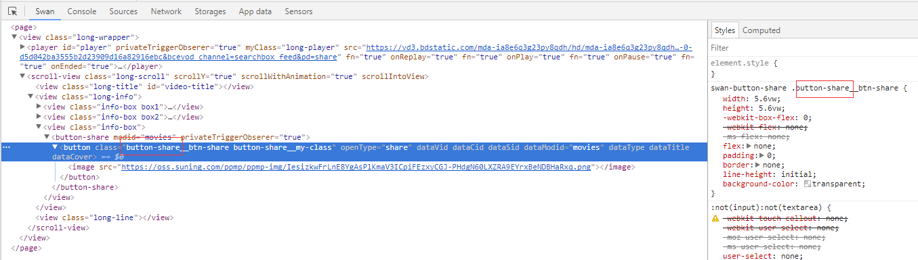Expand the player element node
918x260 pixels.
click(22, 48)
